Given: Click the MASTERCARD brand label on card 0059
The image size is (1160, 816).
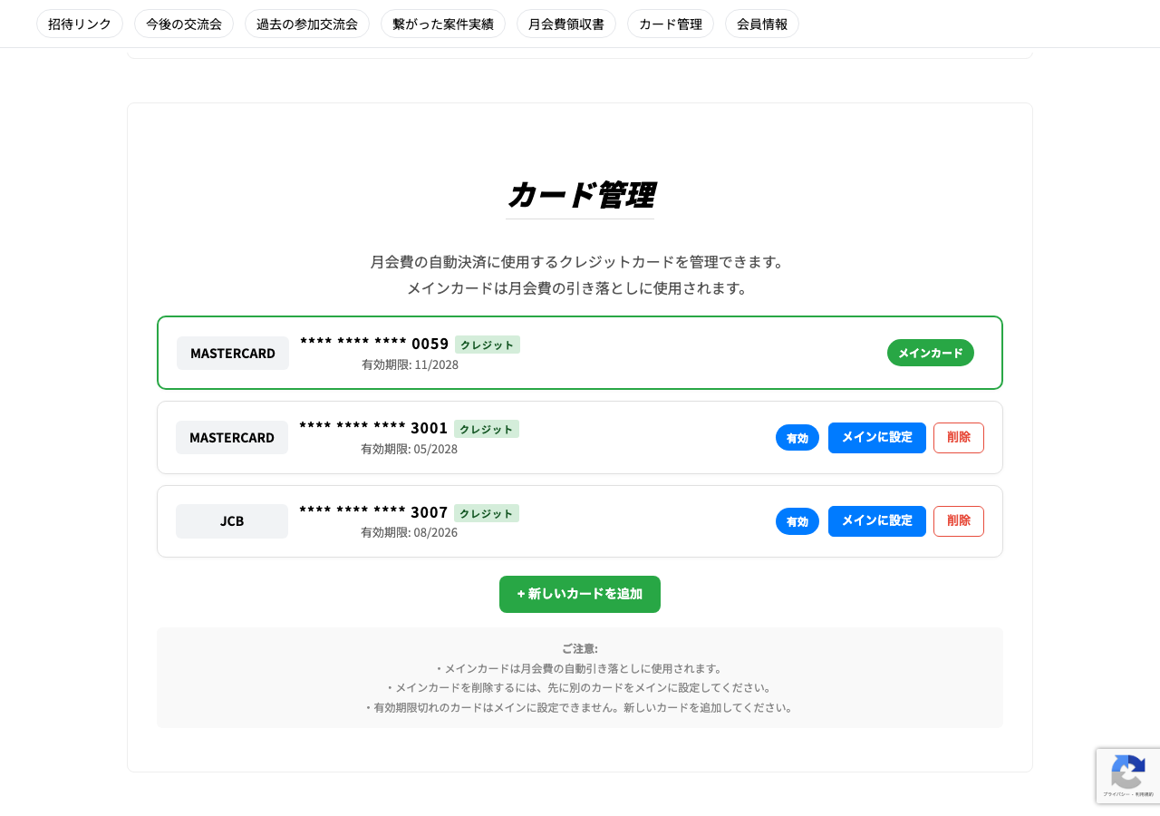Looking at the screenshot, I should (232, 353).
